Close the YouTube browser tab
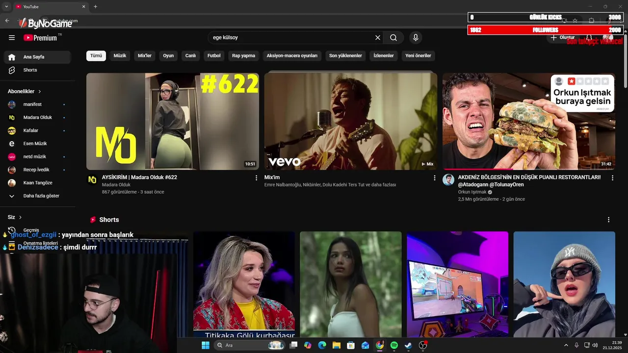The height and width of the screenshot is (353, 628). coord(83,7)
